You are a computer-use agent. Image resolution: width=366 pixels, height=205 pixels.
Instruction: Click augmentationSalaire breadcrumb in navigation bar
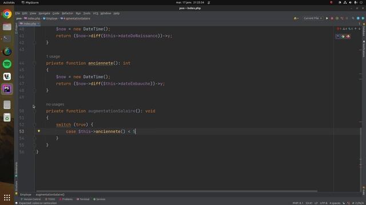pyautogui.click(x=75, y=18)
